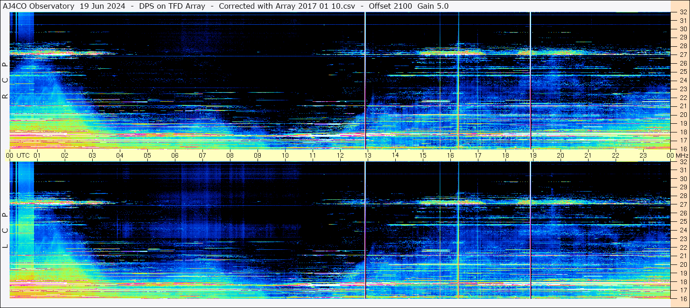The height and width of the screenshot is (308, 690).
Task: Click the 20 MHz label in upper RCP scale
Action: coord(683,115)
